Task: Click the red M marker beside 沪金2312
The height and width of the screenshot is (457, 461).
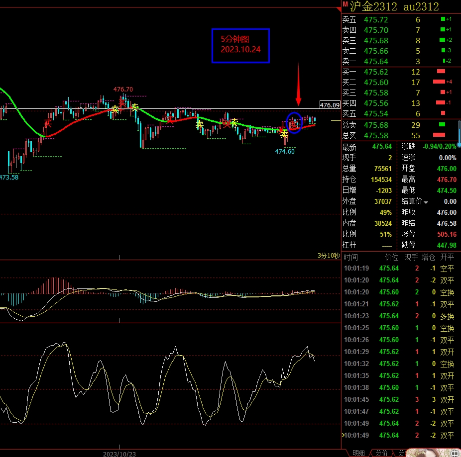Action: click(345, 4)
